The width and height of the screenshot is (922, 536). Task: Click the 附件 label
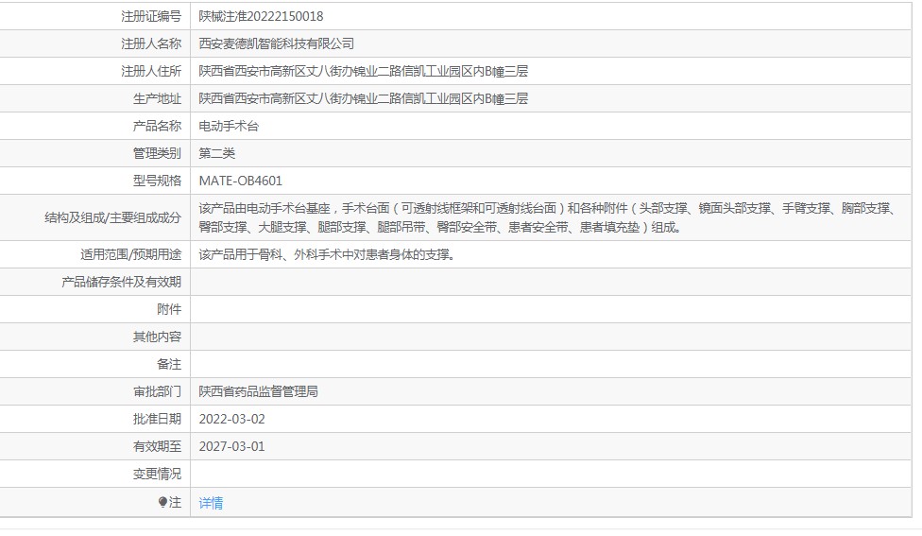point(169,309)
